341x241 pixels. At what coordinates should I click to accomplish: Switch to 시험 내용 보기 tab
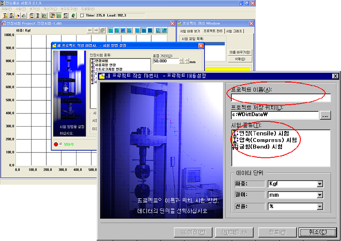coord(190,31)
